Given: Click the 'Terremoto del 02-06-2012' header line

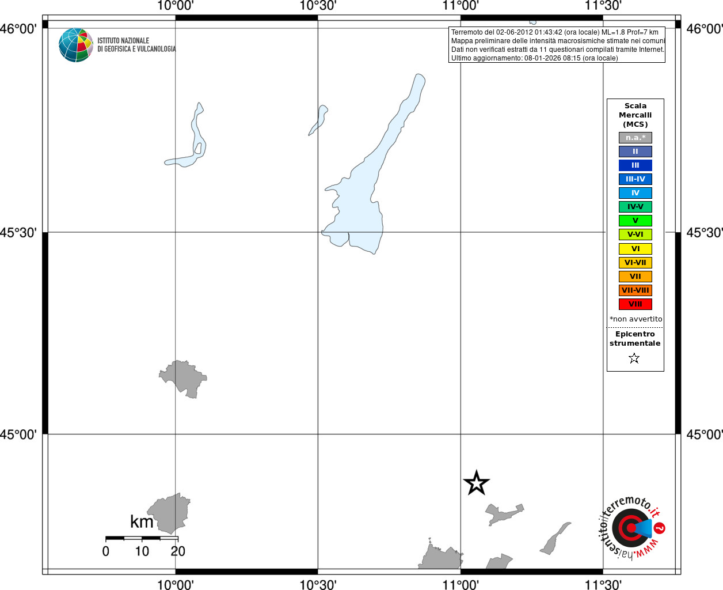Looking at the screenshot, I should [x=555, y=32].
